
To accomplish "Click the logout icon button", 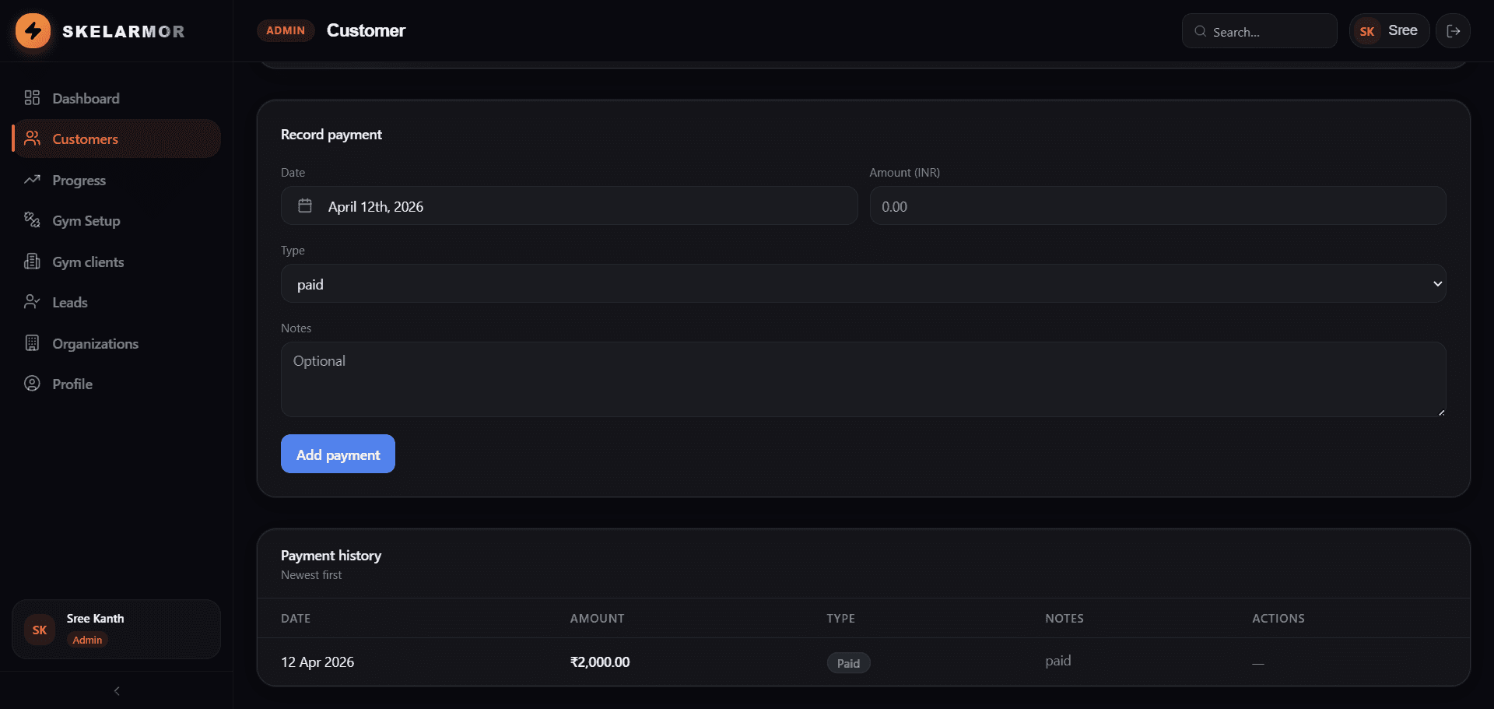I will coord(1453,31).
